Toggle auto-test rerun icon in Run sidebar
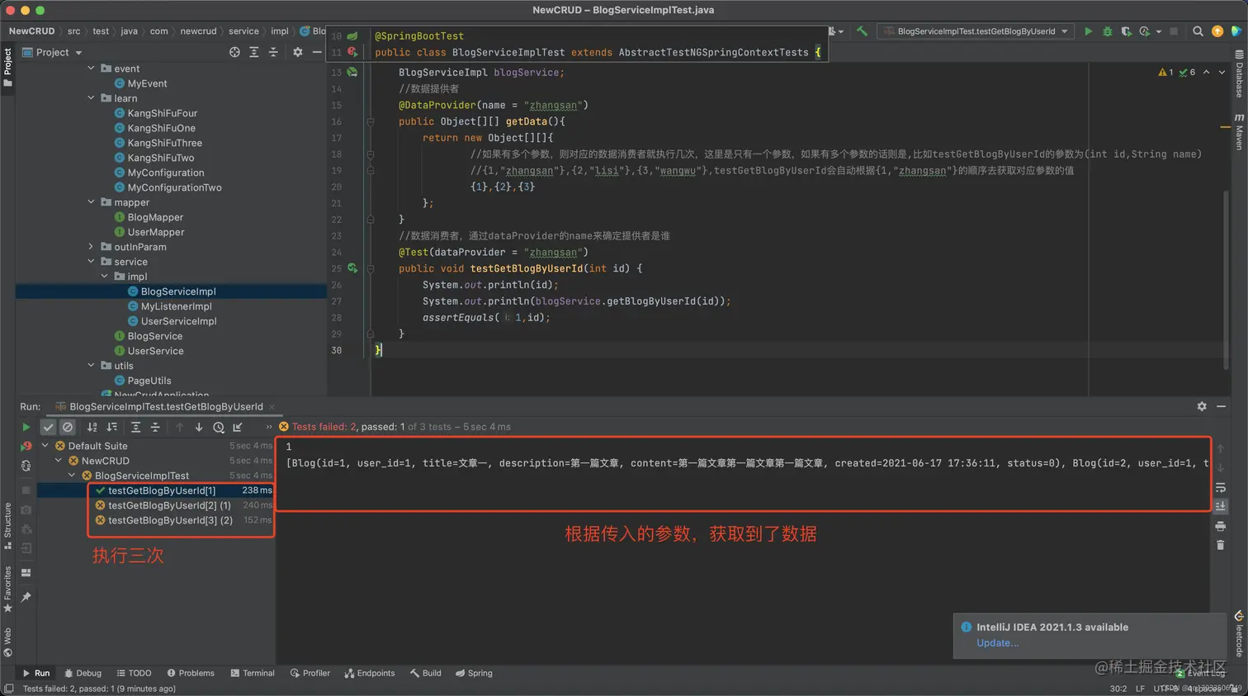 point(26,466)
